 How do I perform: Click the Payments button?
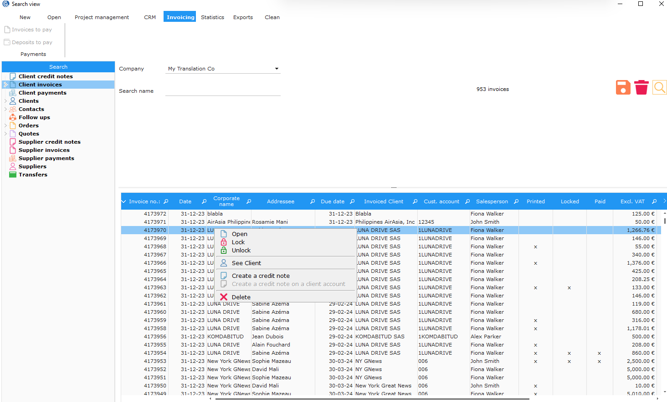33,54
